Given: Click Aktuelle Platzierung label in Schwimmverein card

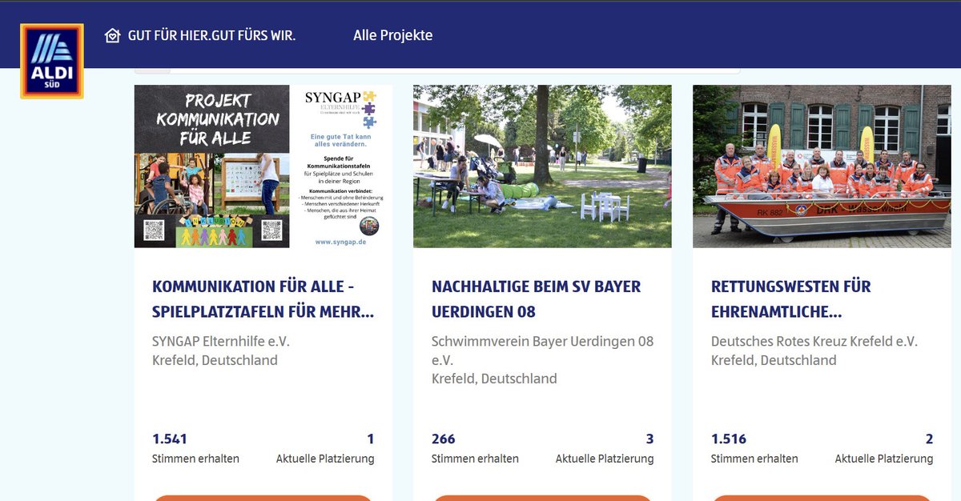Looking at the screenshot, I should click(x=605, y=459).
